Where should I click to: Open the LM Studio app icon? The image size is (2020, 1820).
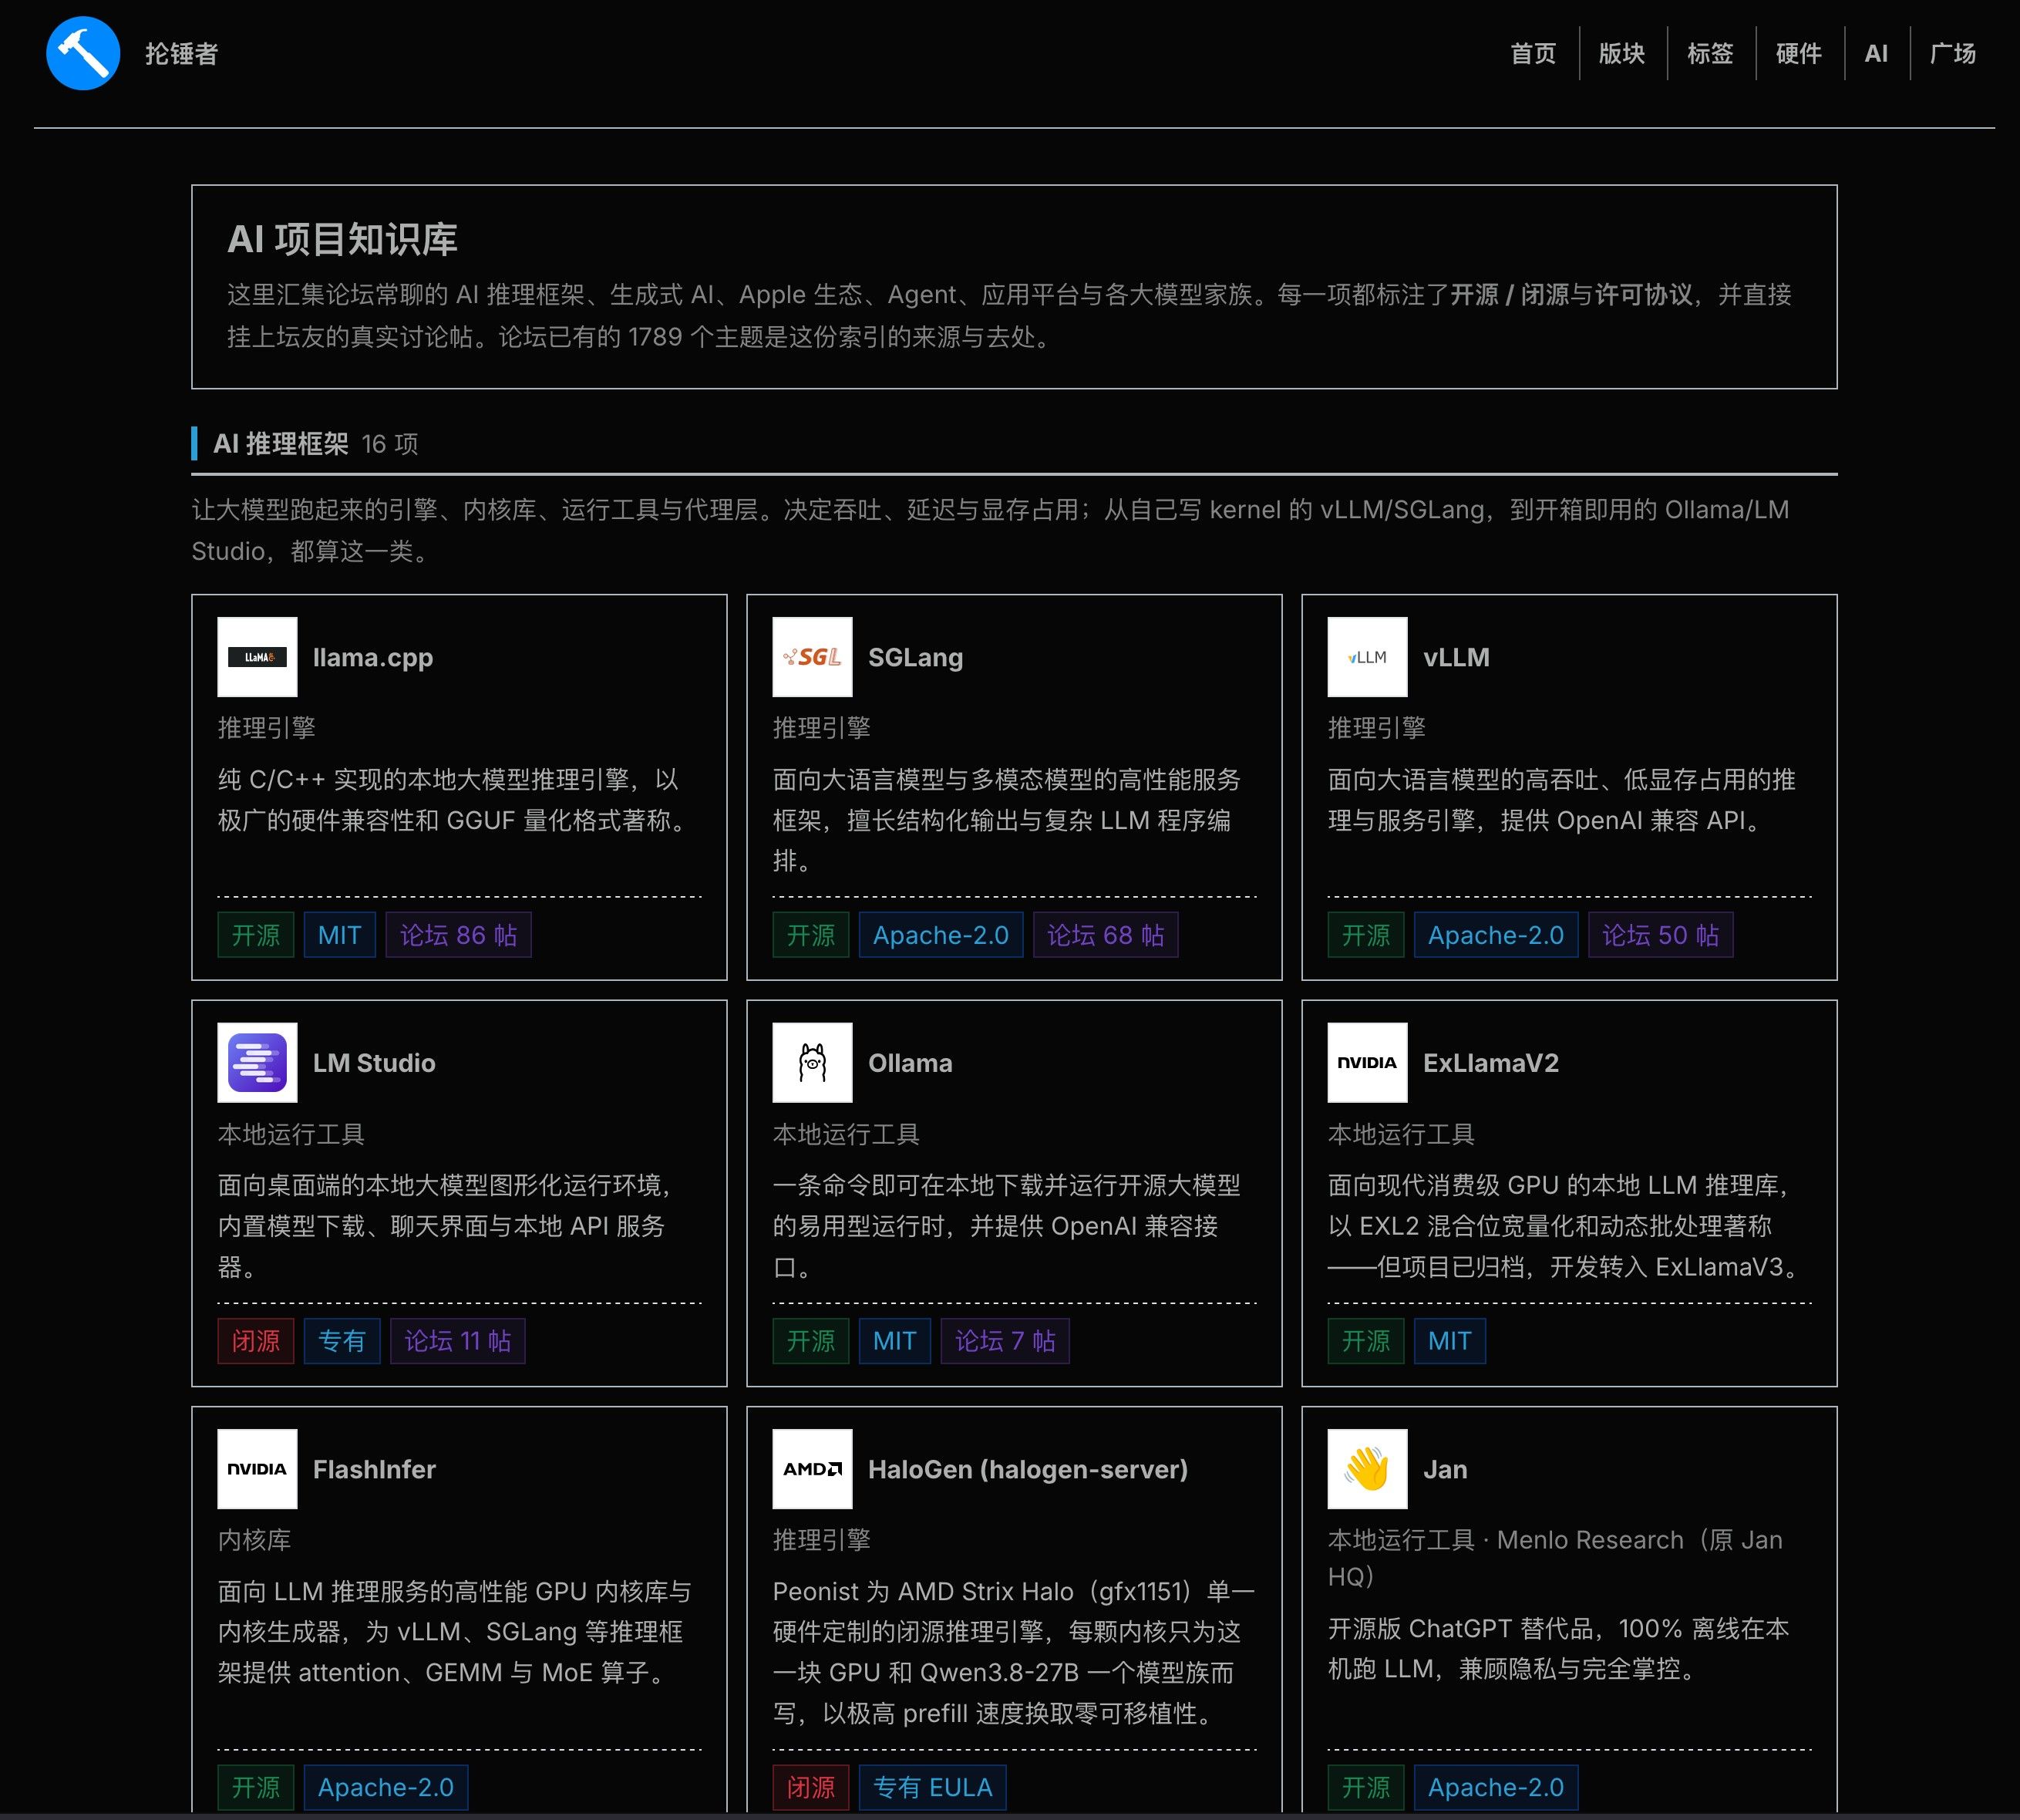pos(257,1063)
